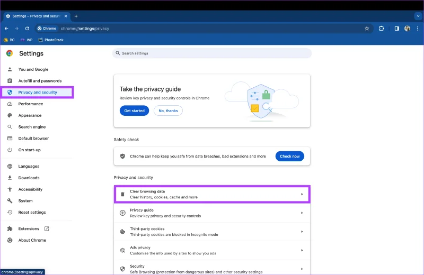Click the Safety check shield icon
The height and width of the screenshot is (275, 424).
click(x=122, y=156)
